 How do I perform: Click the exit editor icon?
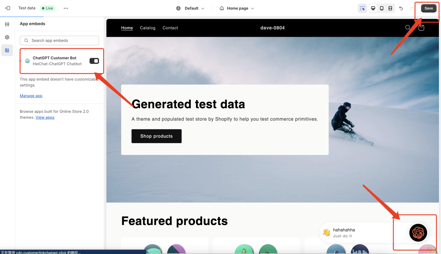click(8, 8)
